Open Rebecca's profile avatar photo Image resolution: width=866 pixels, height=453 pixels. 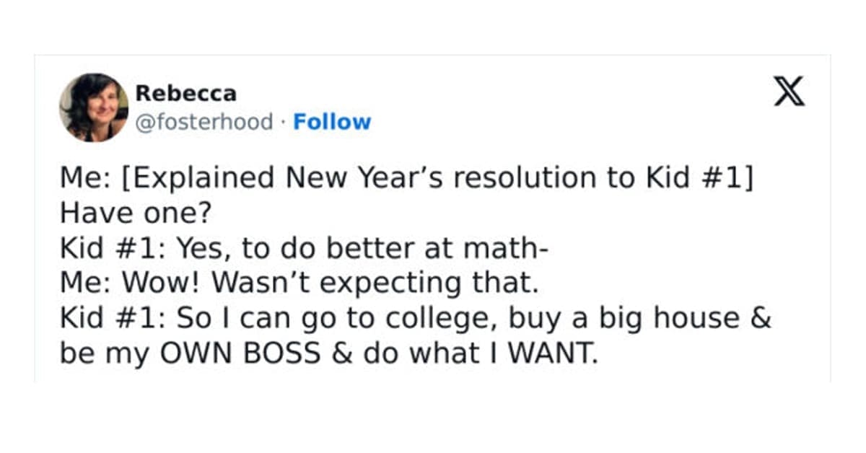pyautogui.click(x=94, y=107)
